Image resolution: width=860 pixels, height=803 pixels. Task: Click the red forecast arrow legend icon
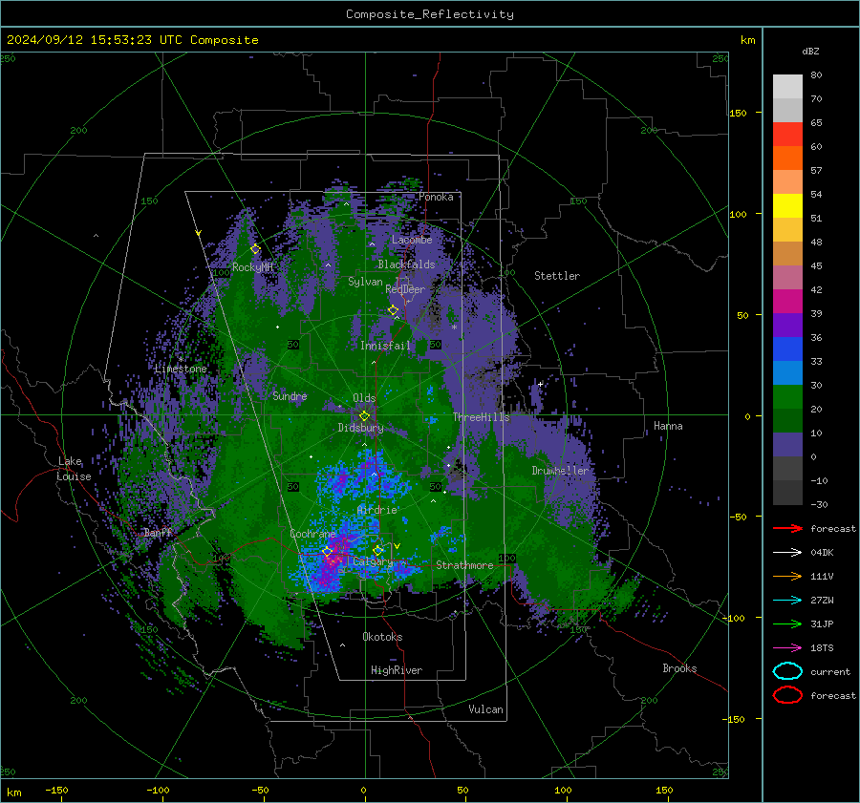(x=787, y=528)
